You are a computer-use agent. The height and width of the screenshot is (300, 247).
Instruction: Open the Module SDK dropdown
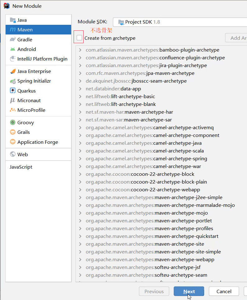click(180, 22)
